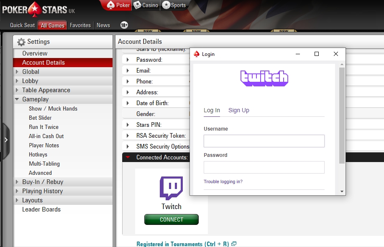Focus the Twitch Password field

coord(264,167)
